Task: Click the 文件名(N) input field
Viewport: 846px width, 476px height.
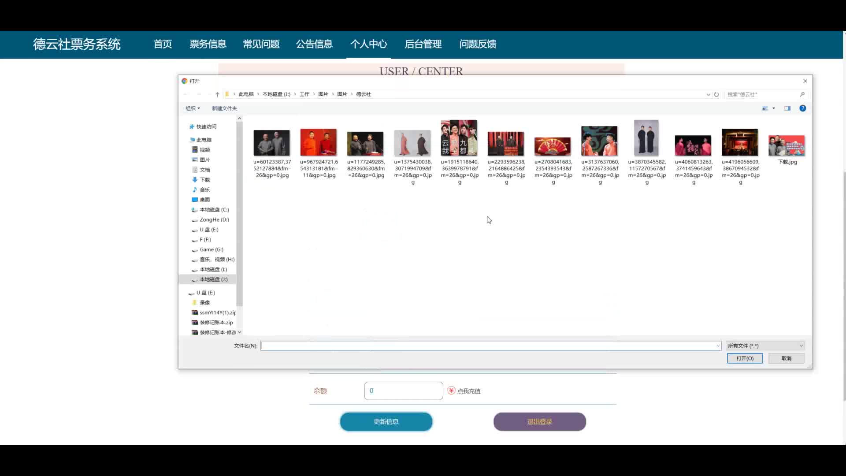Action: [x=491, y=346]
